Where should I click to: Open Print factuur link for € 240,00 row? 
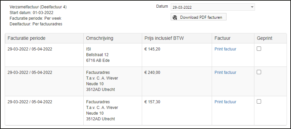coord(225,73)
